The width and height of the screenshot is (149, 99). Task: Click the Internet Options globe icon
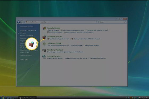click(44, 57)
